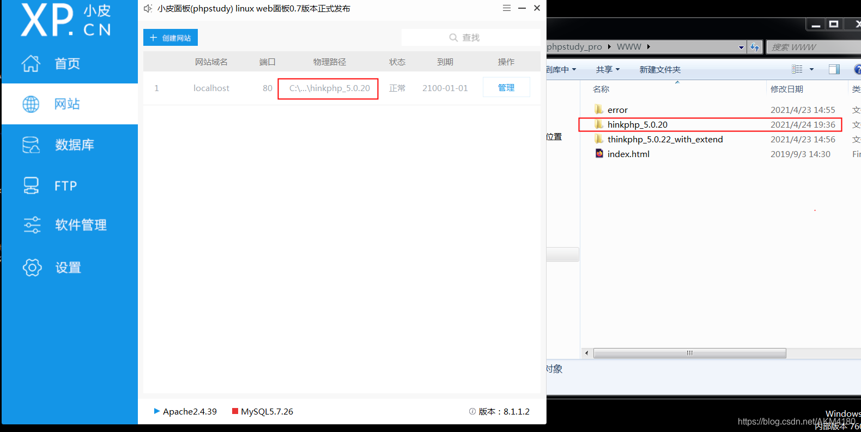Click the 管理 button for localhost

point(506,87)
